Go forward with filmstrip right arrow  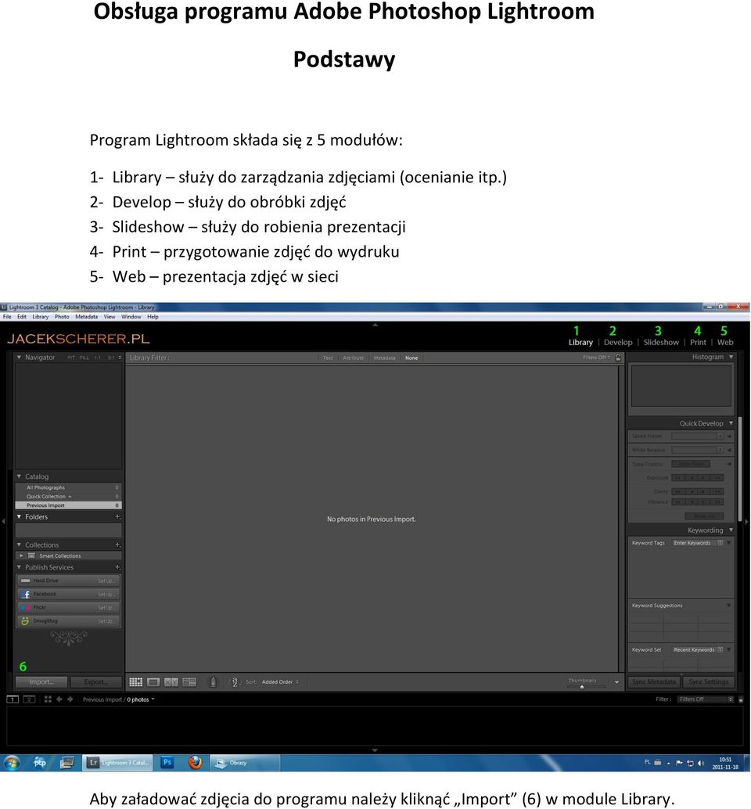(x=70, y=699)
